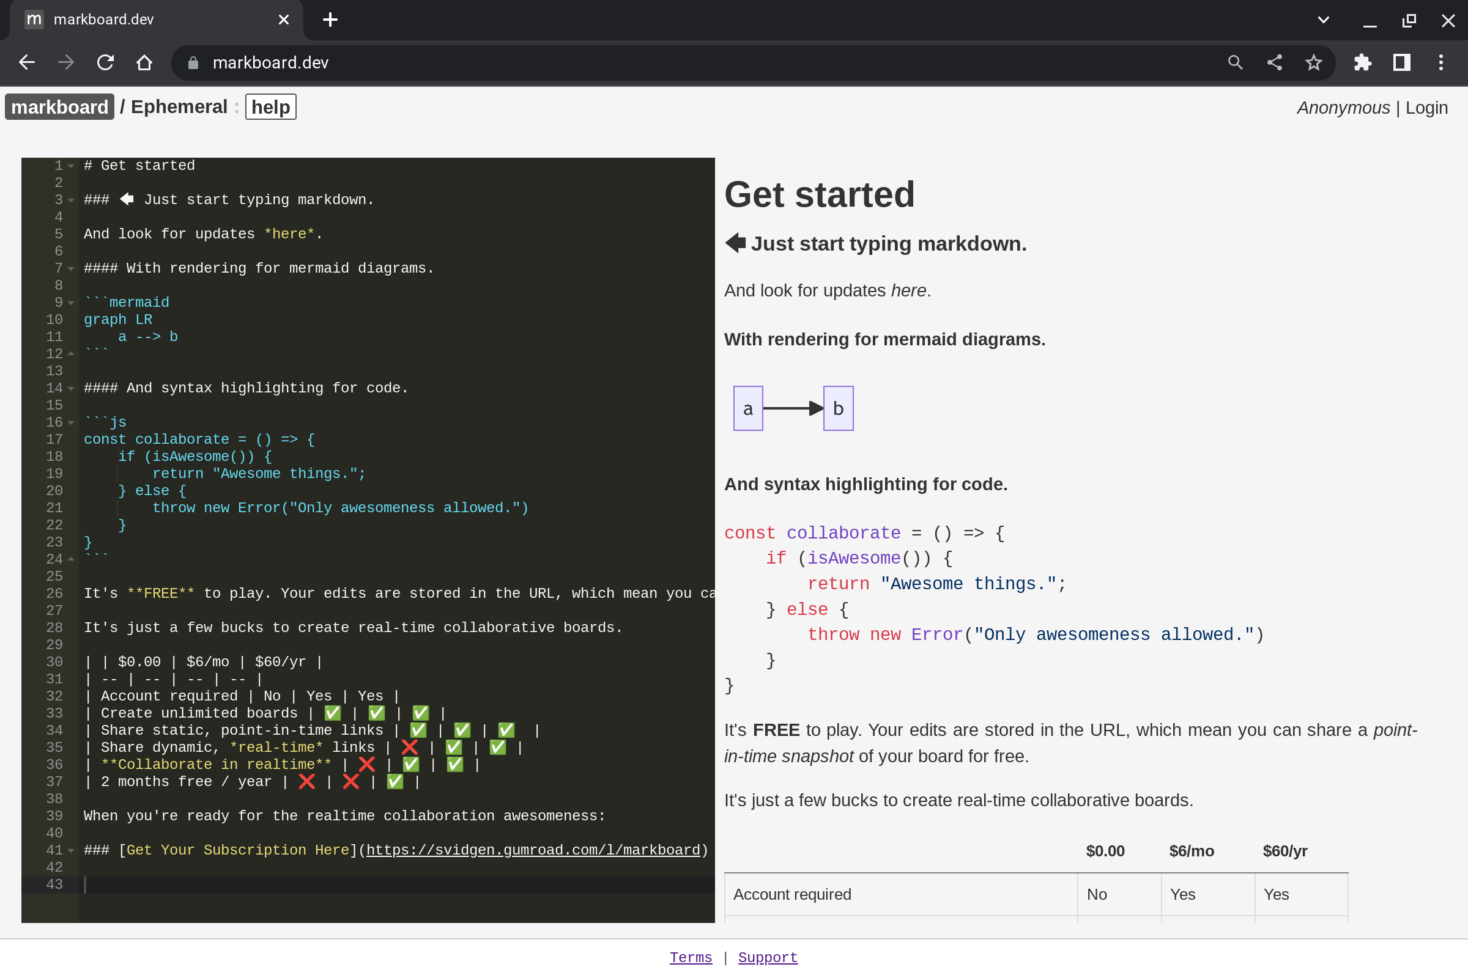1468x978 pixels.
Task: Click '$60/yr' table header in preview
Action: point(1284,851)
